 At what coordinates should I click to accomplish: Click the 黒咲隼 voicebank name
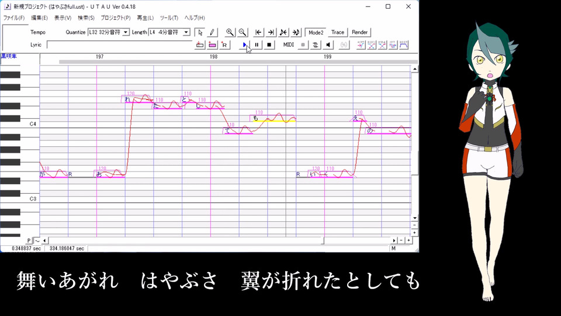tap(9, 56)
